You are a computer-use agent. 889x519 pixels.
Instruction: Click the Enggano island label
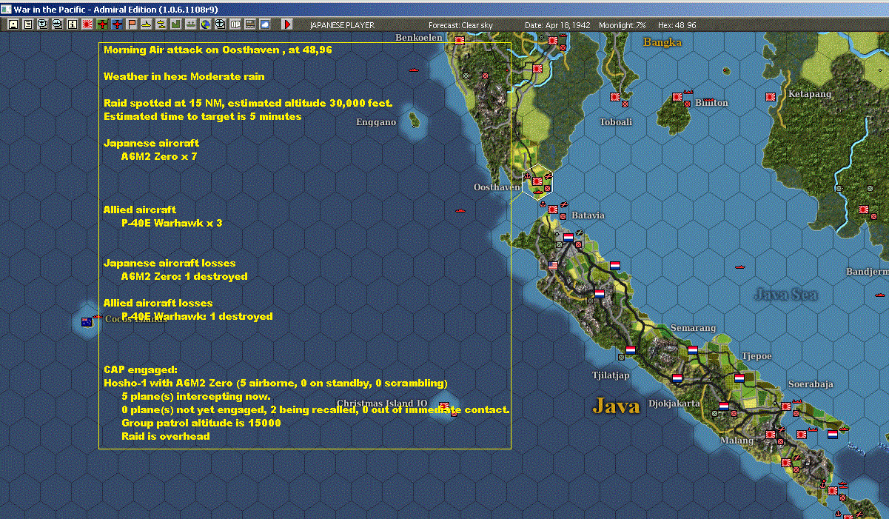(376, 122)
